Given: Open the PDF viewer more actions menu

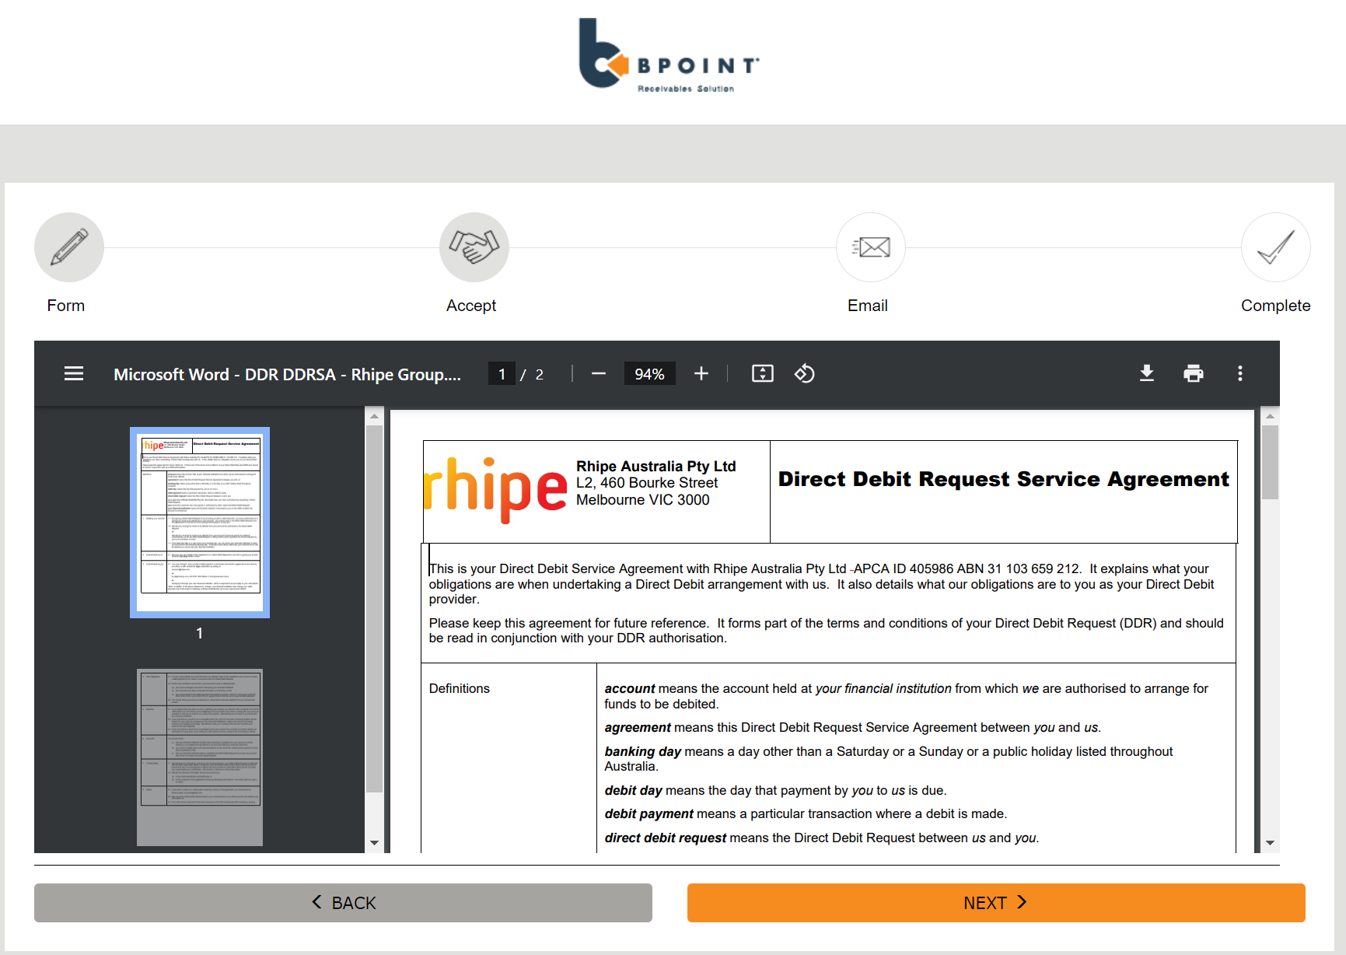Looking at the screenshot, I should point(1239,374).
